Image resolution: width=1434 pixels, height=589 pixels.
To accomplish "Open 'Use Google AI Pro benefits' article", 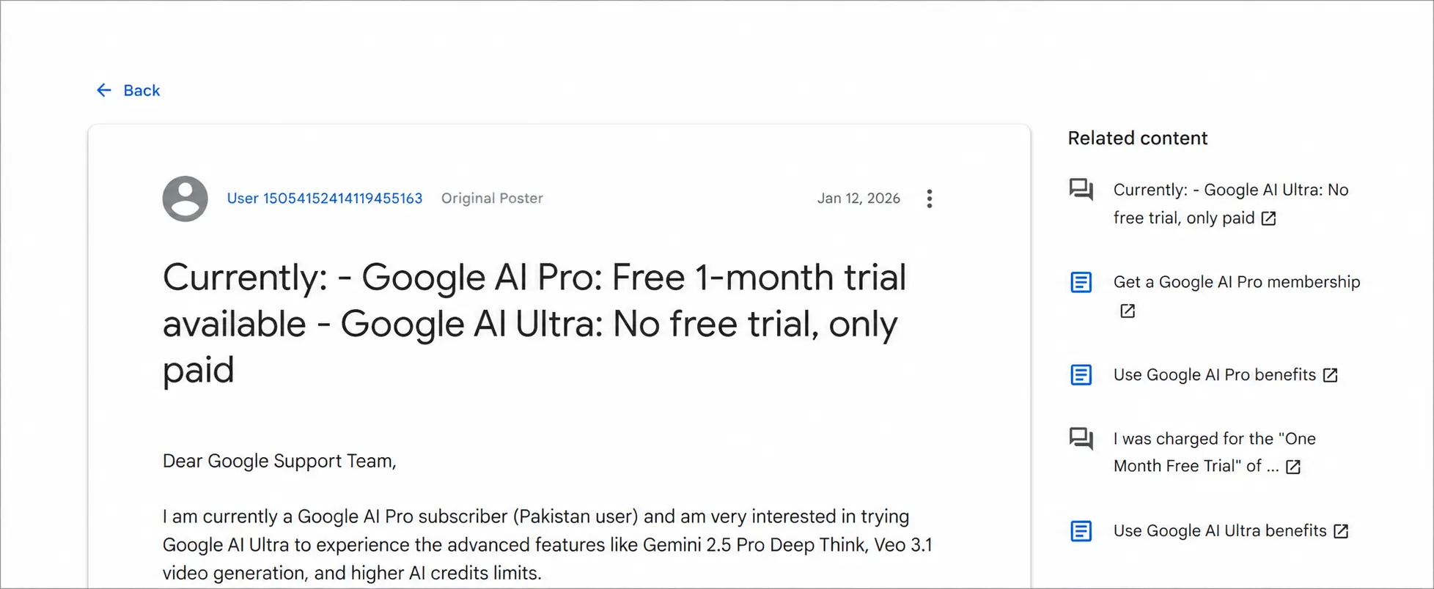I will click(x=1215, y=375).
